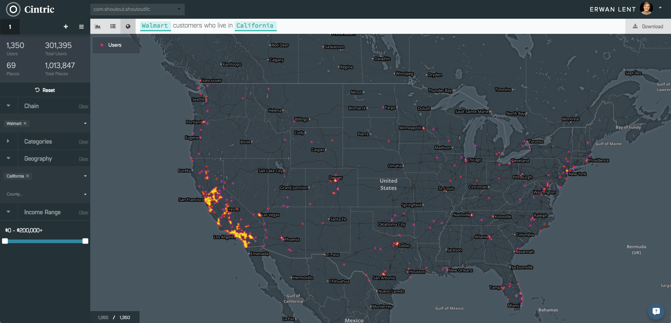Toggle the Users map layer legend

[116, 45]
